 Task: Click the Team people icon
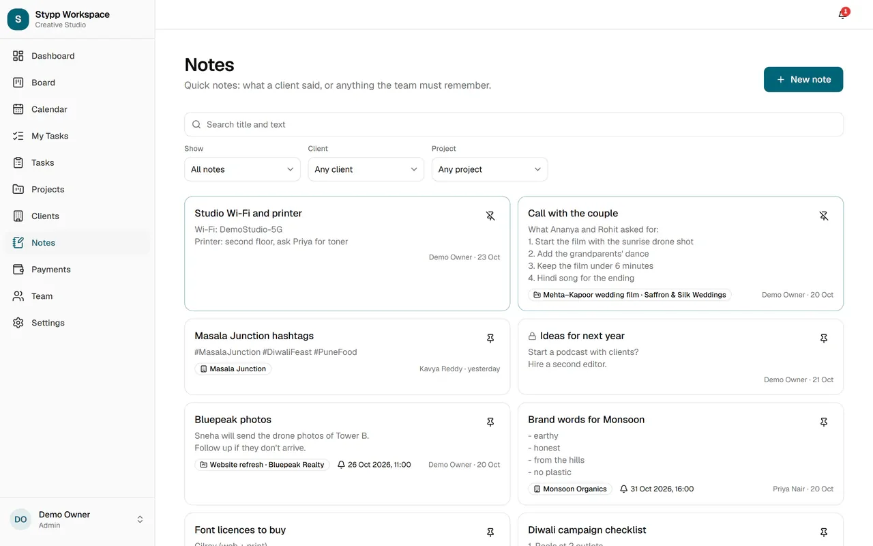pyautogui.click(x=18, y=296)
